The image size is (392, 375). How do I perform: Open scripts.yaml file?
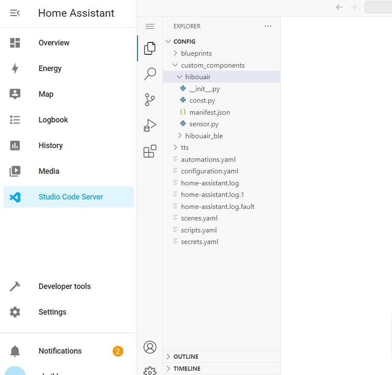pos(221,230)
